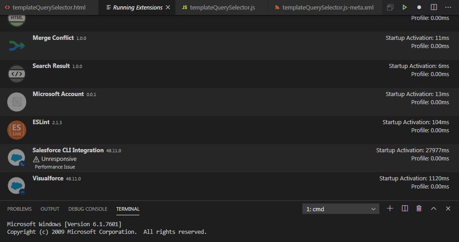Click the ESLint extension icon
The image size is (459, 242).
pos(17,130)
